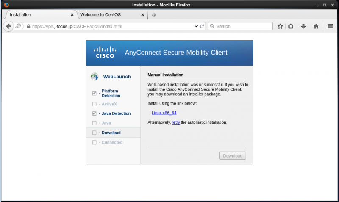Click the address bar URL field
Viewport: 339px width, 202px height.
pos(108,26)
